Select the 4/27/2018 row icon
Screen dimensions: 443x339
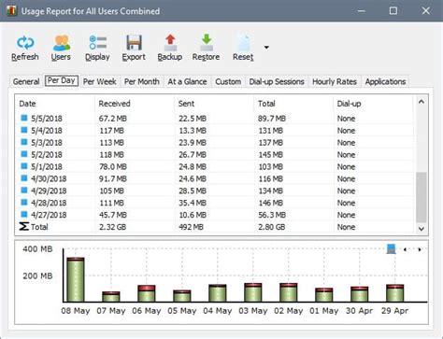coord(24,214)
